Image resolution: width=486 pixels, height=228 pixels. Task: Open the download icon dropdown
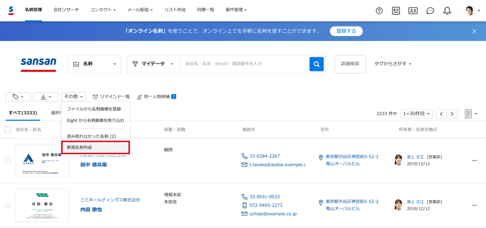(x=46, y=97)
